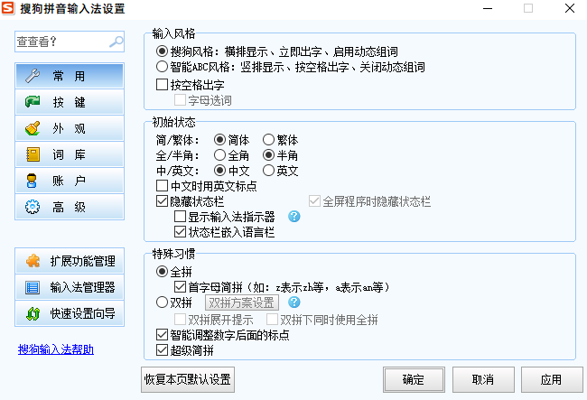587x400 pixels.
Task: Click the person icon for 账户
Action: (32, 181)
